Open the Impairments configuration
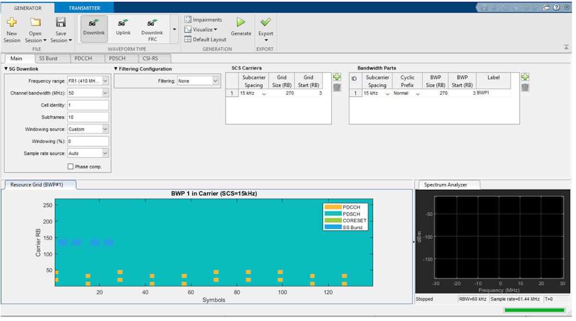This screenshot has width=576, height=321. [204, 19]
